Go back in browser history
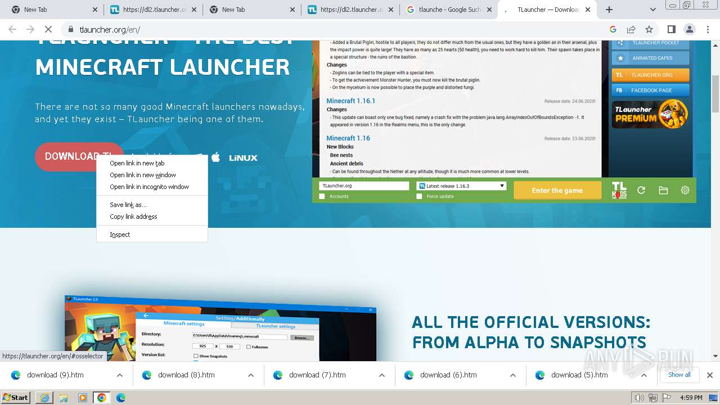Viewport: 720px width, 405px height. [12, 30]
